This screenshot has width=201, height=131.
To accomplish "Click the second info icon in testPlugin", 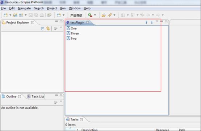I will click(152, 22).
